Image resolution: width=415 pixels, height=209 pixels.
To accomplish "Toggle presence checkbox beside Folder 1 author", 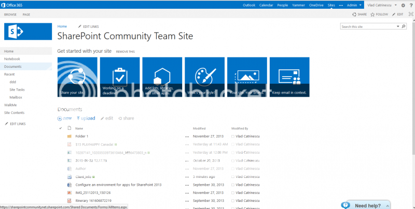I will pyautogui.click(x=233, y=136).
